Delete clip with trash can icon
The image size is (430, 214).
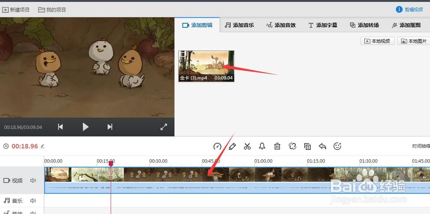(x=277, y=146)
